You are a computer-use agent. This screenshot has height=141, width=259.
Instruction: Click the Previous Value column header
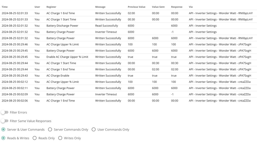[136, 7]
